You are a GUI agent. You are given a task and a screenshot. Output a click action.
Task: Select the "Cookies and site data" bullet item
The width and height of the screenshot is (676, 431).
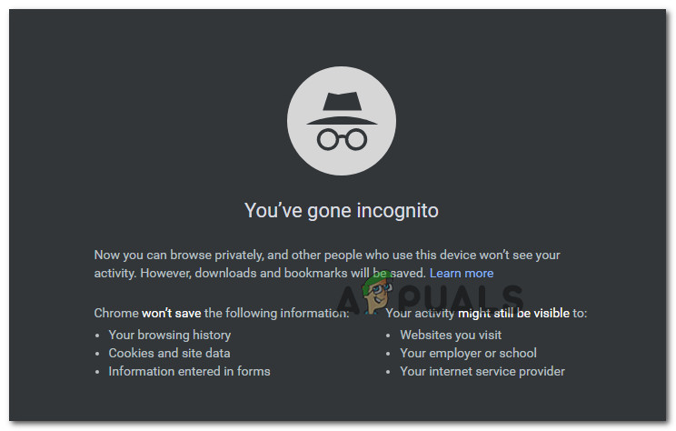(x=169, y=353)
